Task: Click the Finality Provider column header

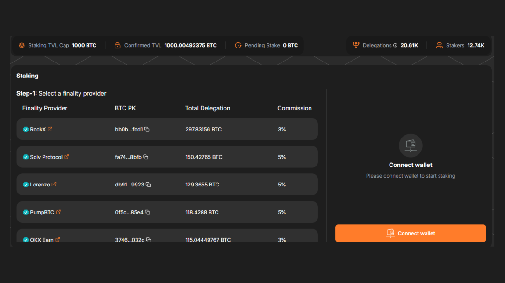Action: click(x=45, y=108)
